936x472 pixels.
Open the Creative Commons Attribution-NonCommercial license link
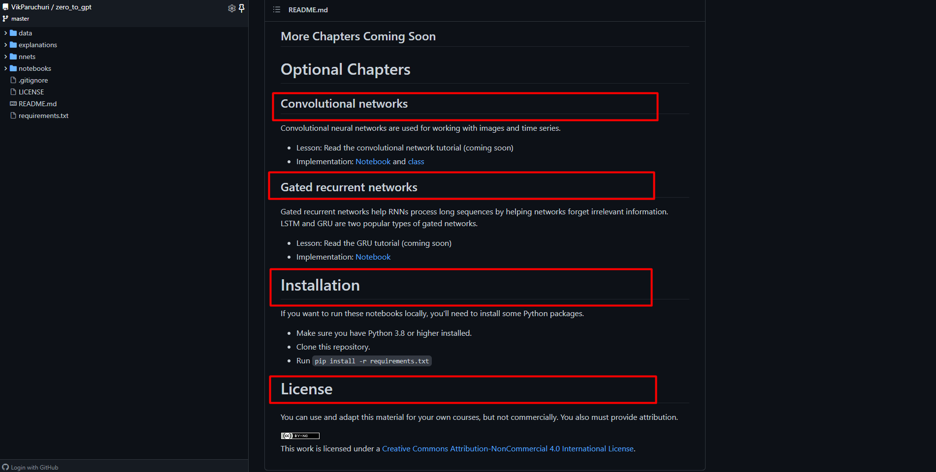point(508,448)
